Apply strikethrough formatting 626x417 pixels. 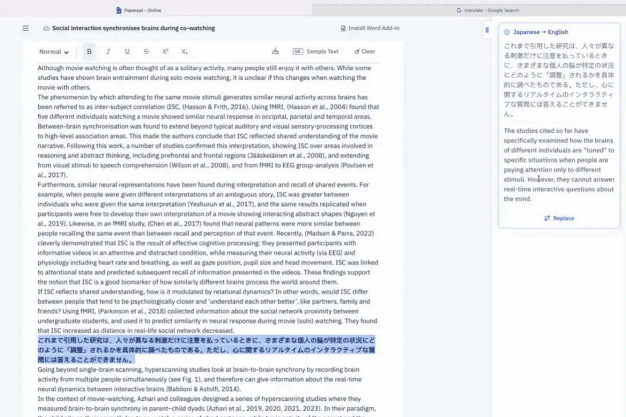(146, 52)
